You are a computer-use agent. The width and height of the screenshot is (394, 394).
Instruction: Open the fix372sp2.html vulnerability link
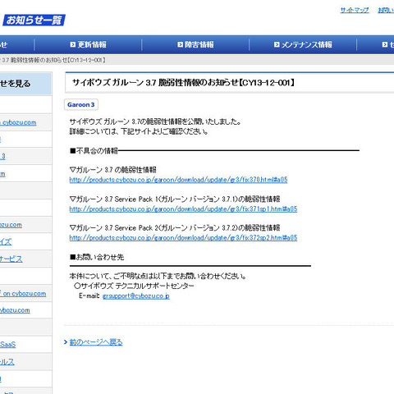pos(183,238)
